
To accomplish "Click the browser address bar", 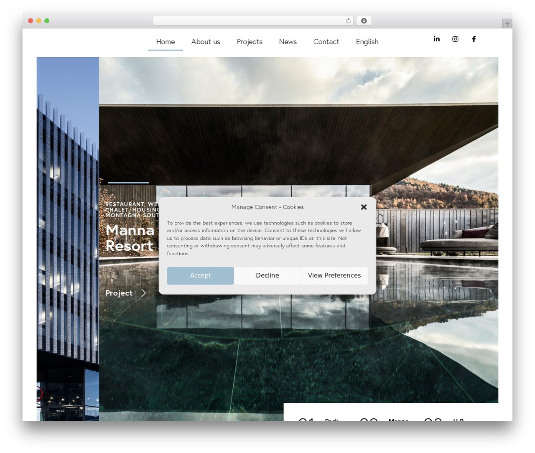I will tap(253, 21).
